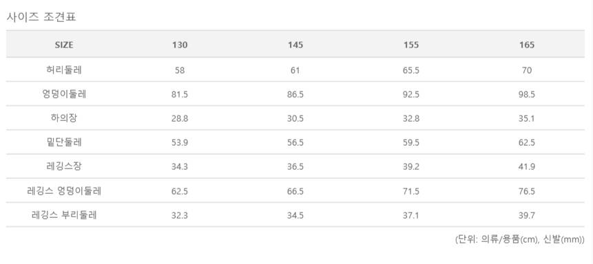Click 레깅스장 value 34.3 for size 130

(180, 167)
